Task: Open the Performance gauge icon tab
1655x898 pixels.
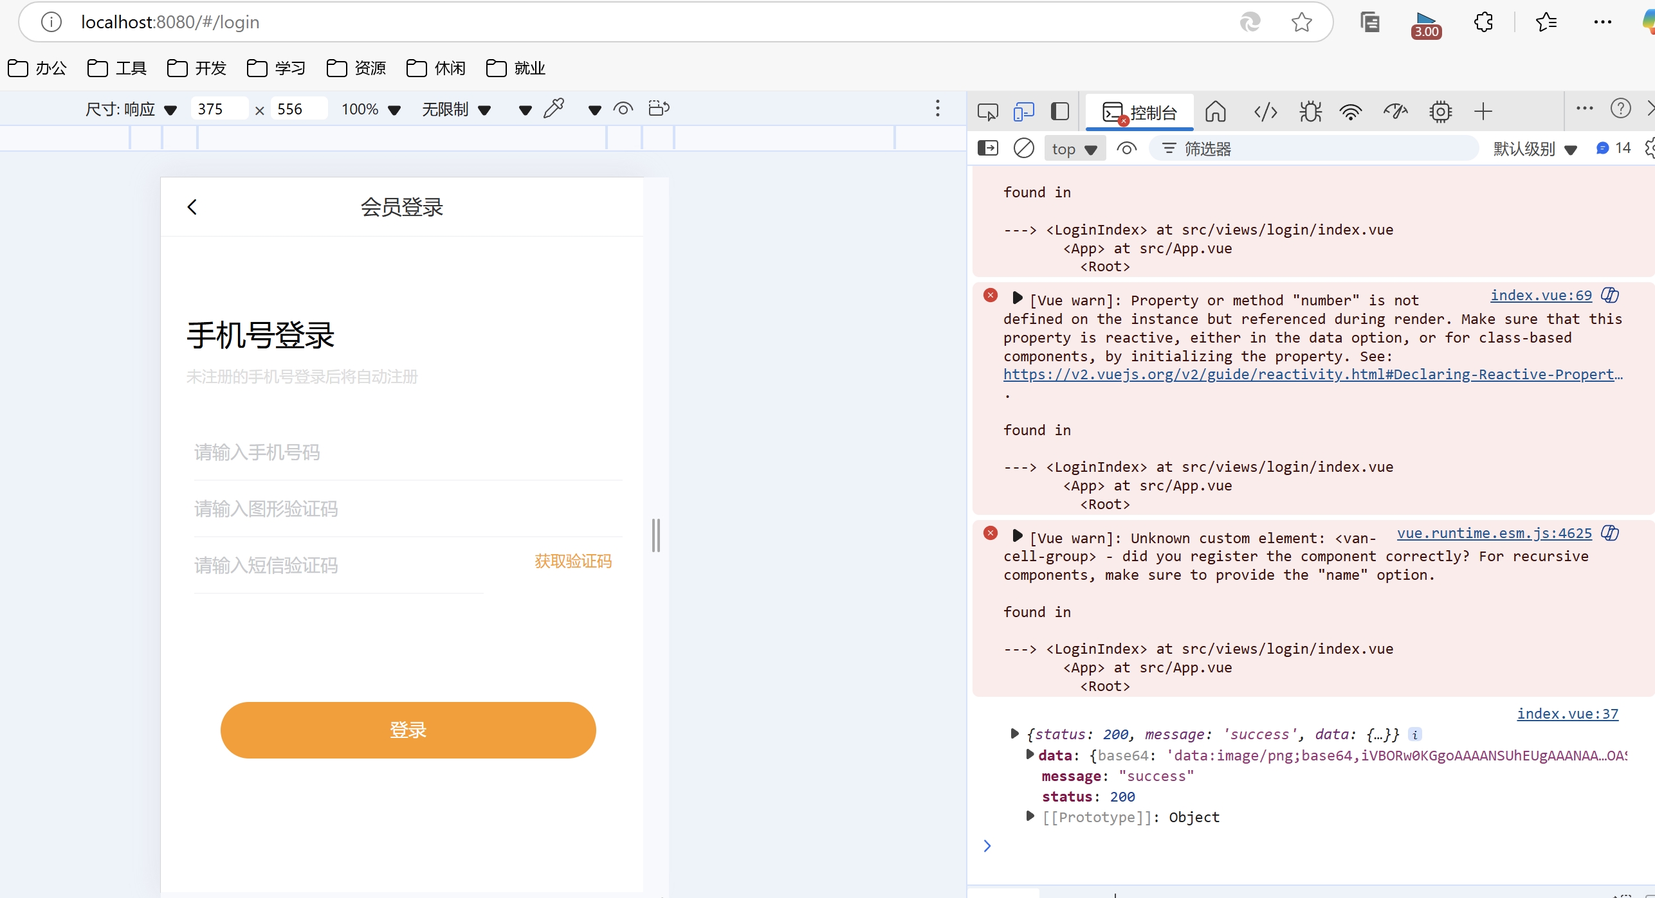Action: [1394, 112]
